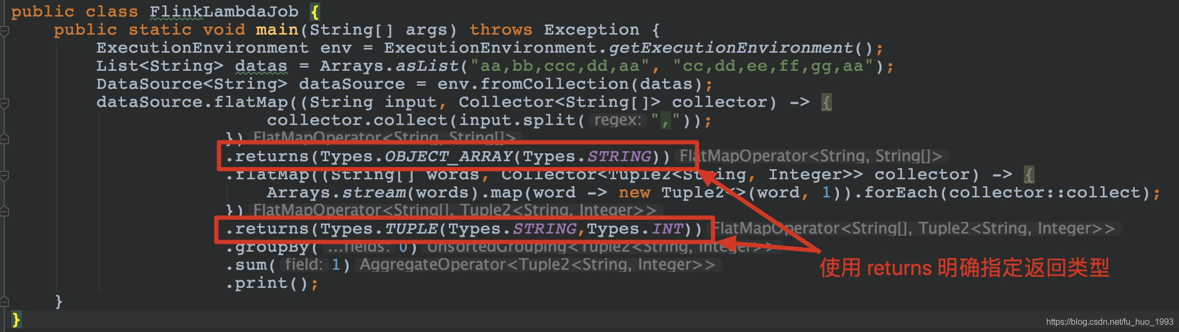Click the class name "FlinkLambdaJob"

224,12
